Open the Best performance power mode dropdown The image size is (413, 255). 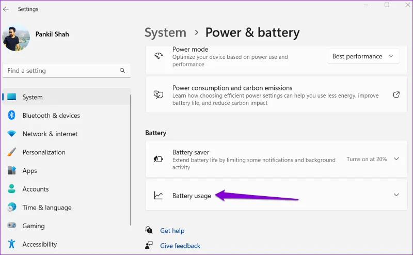click(x=363, y=56)
